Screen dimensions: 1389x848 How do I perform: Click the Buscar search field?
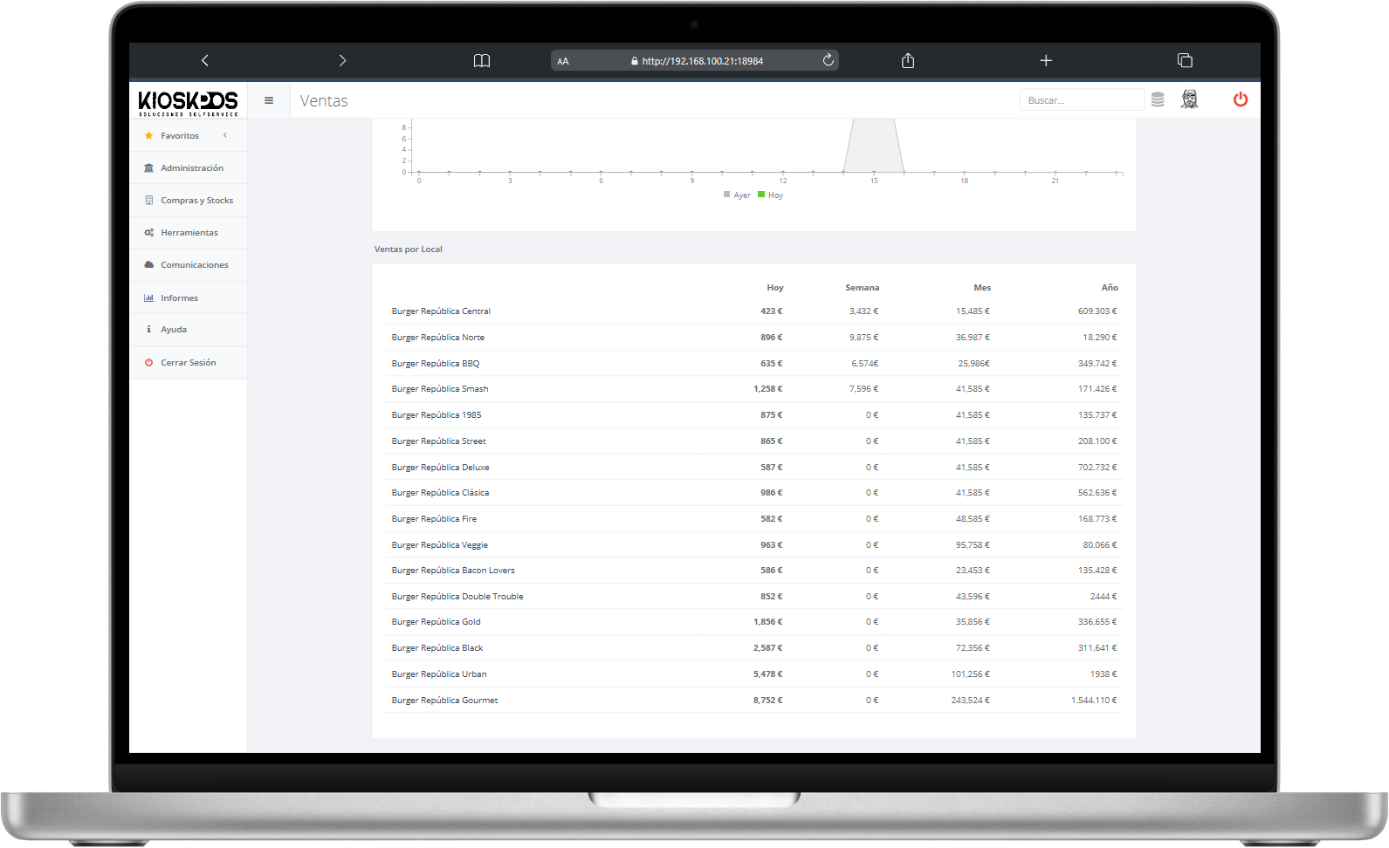coord(1081,100)
